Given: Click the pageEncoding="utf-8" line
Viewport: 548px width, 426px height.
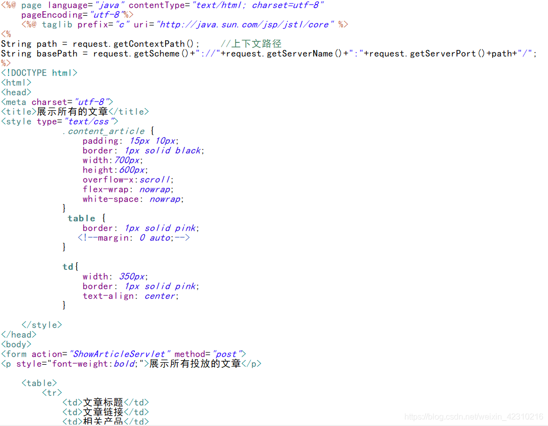Looking at the screenshot, I should point(77,15).
